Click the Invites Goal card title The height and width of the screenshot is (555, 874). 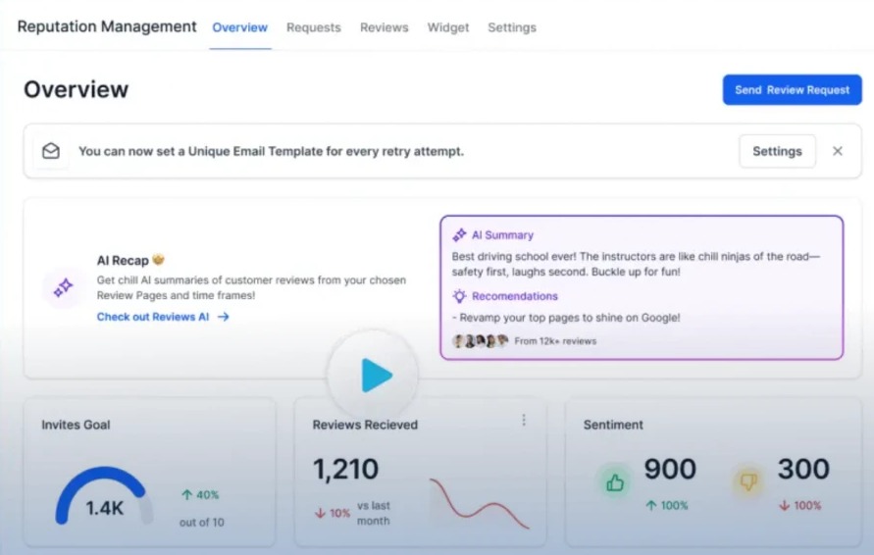point(76,425)
